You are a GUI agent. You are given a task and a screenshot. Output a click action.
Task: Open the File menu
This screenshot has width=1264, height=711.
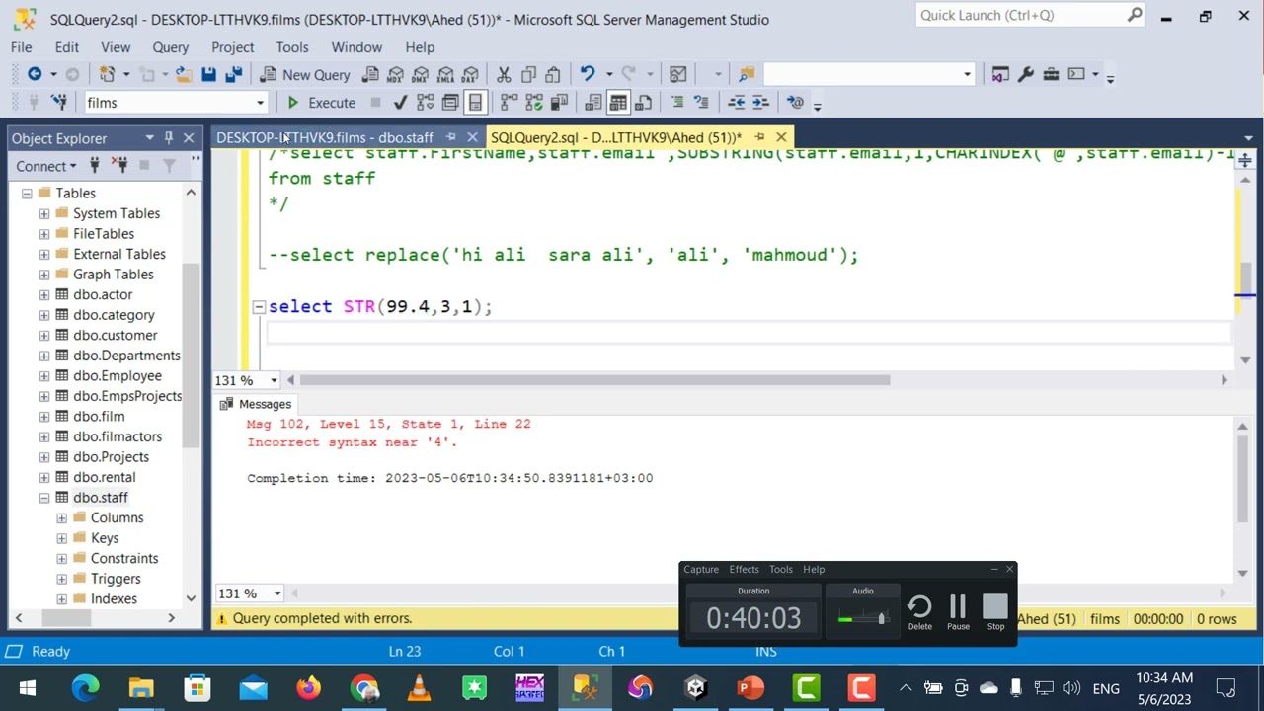click(21, 47)
